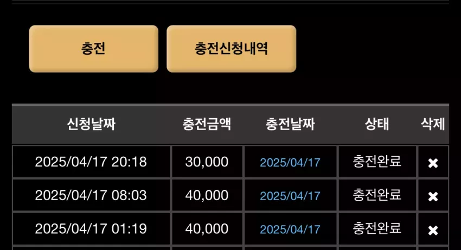This screenshot has width=461, height=250.
Task: Select the 신청날짜 column header
Action: tap(91, 124)
